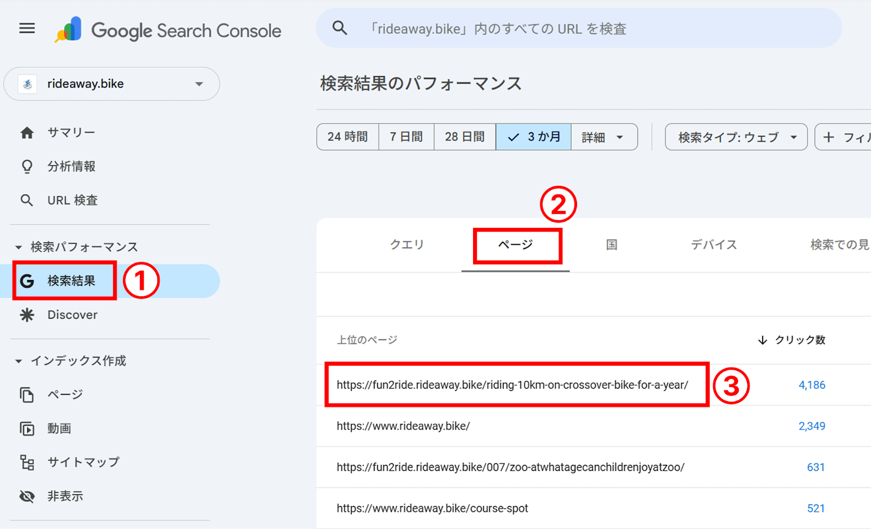Click the 4,186 clicks link
871x529 pixels.
[812, 384]
